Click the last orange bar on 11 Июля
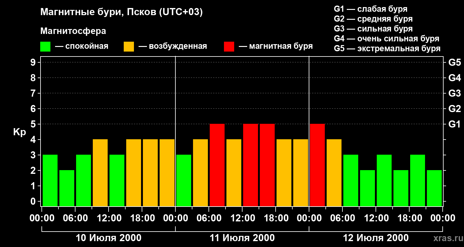Image resolution: width=464 pixels, height=247 pixels. (x=301, y=173)
